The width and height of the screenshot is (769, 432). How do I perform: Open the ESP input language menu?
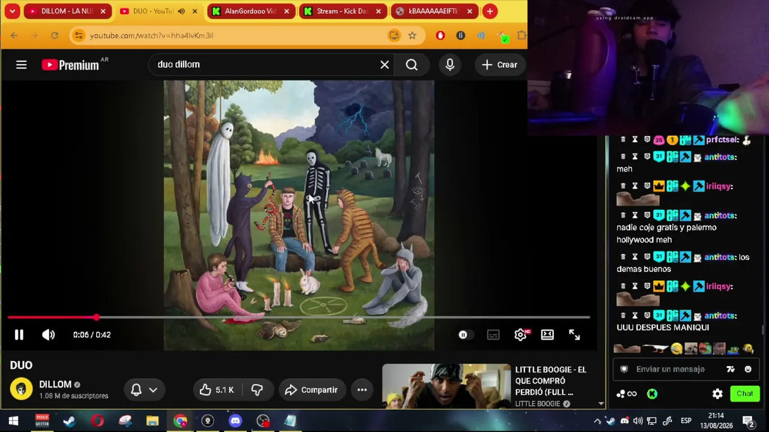point(686,421)
